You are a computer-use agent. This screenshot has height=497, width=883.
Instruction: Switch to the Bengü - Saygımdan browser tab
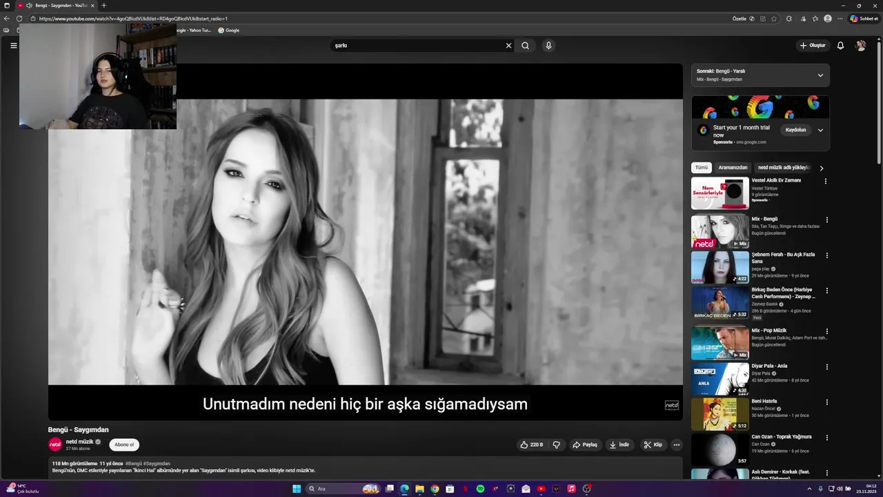coord(57,6)
